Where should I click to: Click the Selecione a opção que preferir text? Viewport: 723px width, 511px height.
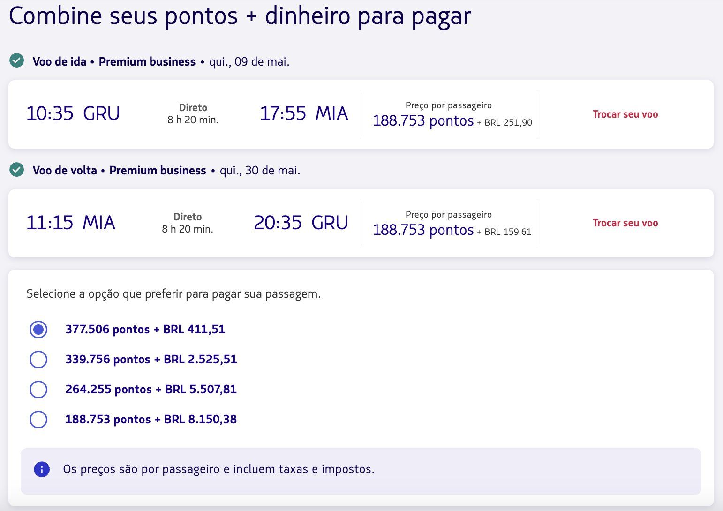coord(173,294)
